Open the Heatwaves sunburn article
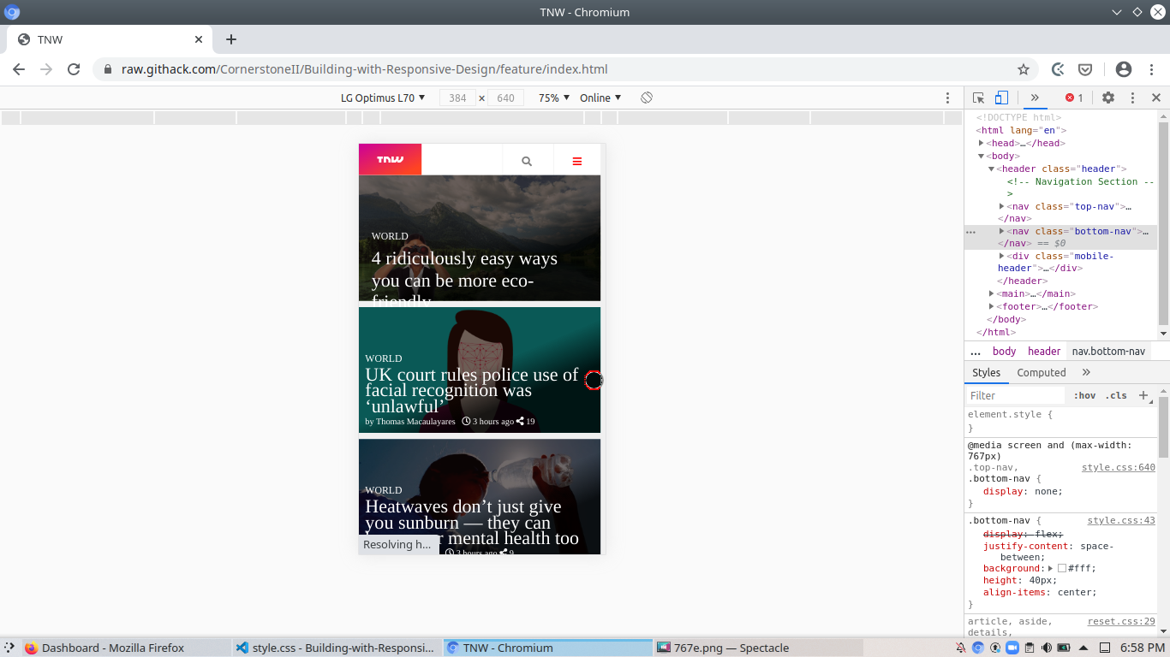Viewport: 1170px width, 657px height. (472, 523)
